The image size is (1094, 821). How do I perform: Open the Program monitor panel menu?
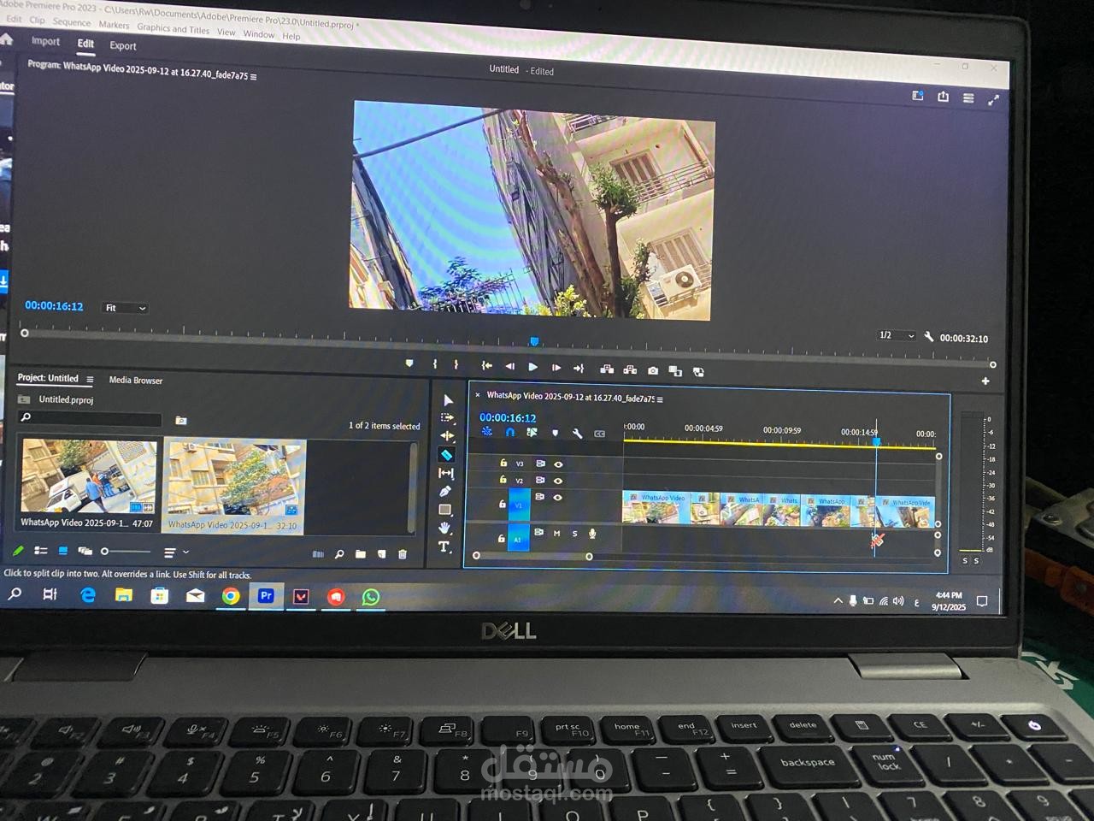point(253,77)
